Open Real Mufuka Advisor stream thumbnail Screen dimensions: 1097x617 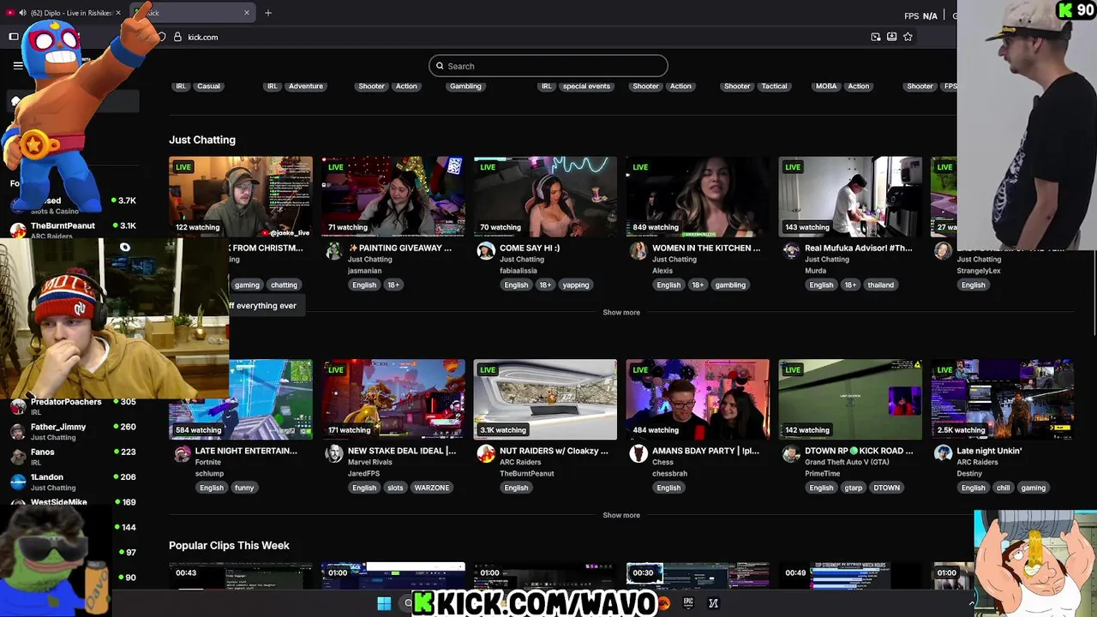[x=850, y=196]
